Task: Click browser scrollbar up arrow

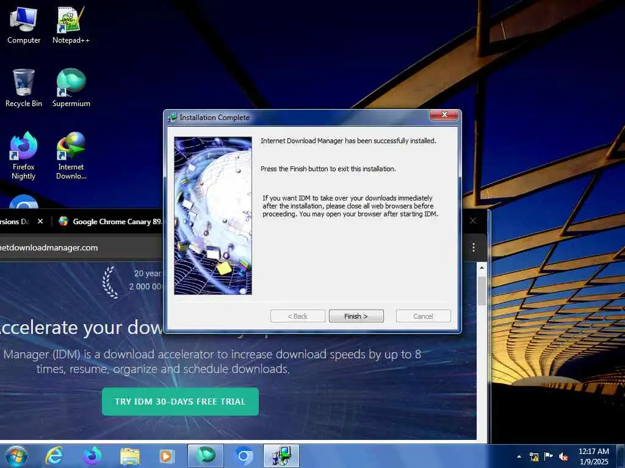Action: coord(482,268)
